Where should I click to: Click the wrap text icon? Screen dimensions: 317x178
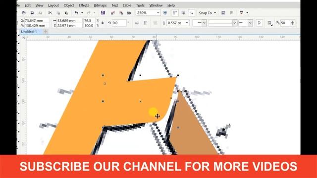[x=269, y=23]
